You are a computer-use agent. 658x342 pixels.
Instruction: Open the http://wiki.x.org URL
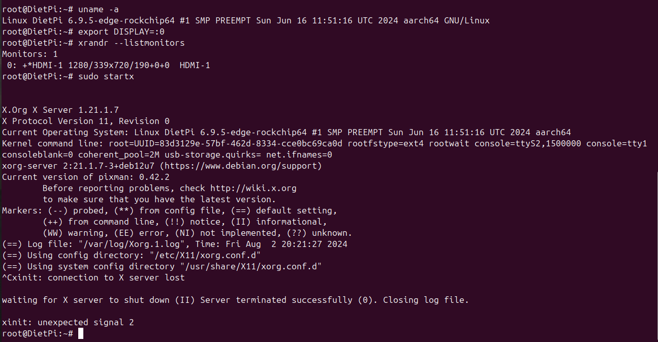pyautogui.click(x=253, y=188)
